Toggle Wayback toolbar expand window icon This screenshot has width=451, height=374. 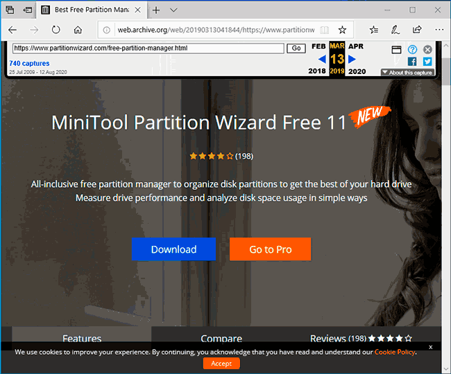[396, 50]
